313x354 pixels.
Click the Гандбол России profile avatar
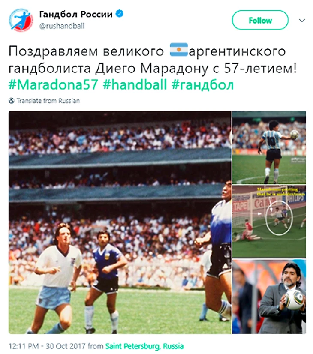point(21,20)
